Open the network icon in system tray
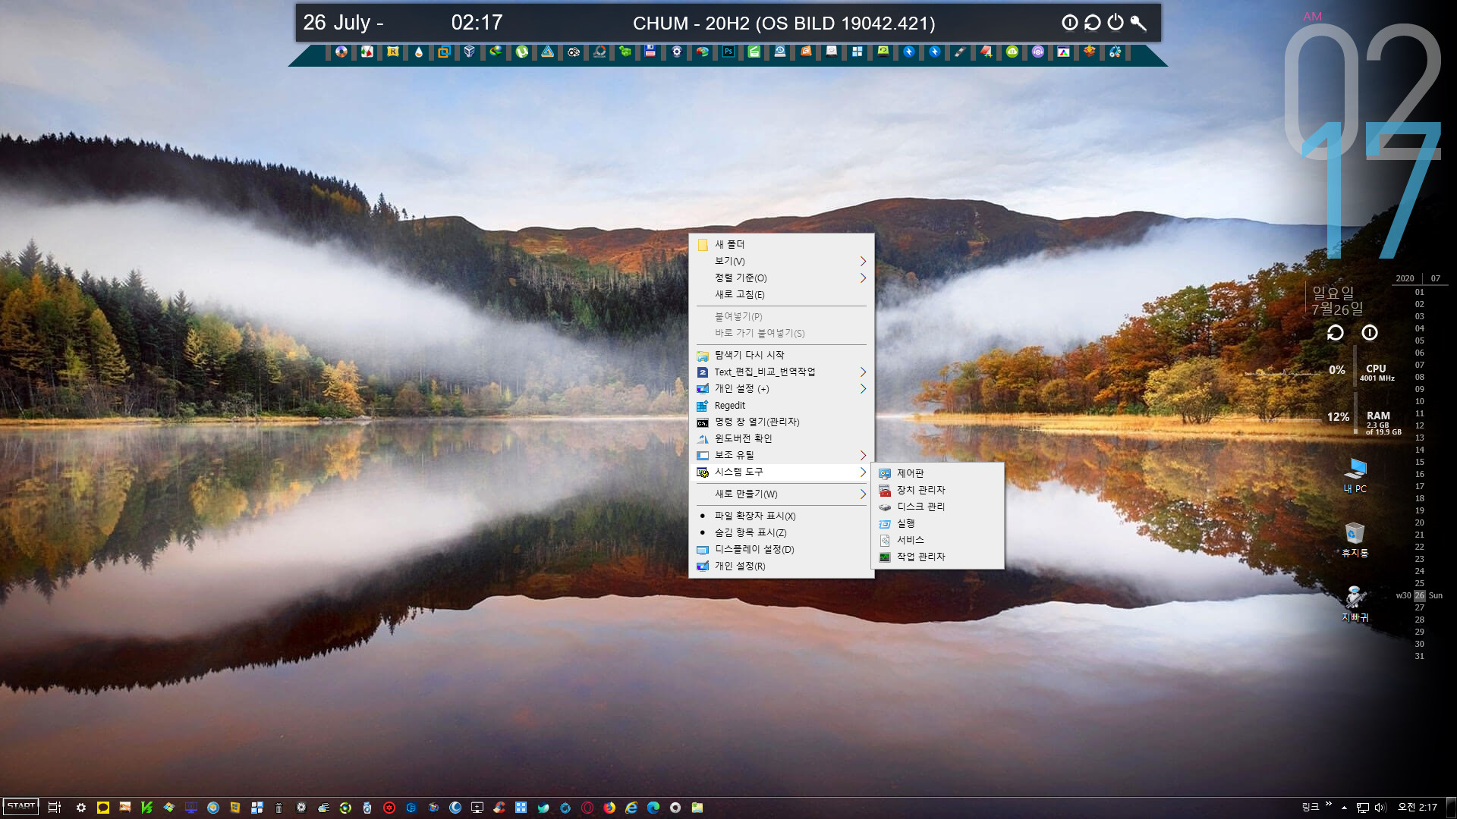 [x=1363, y=808]
